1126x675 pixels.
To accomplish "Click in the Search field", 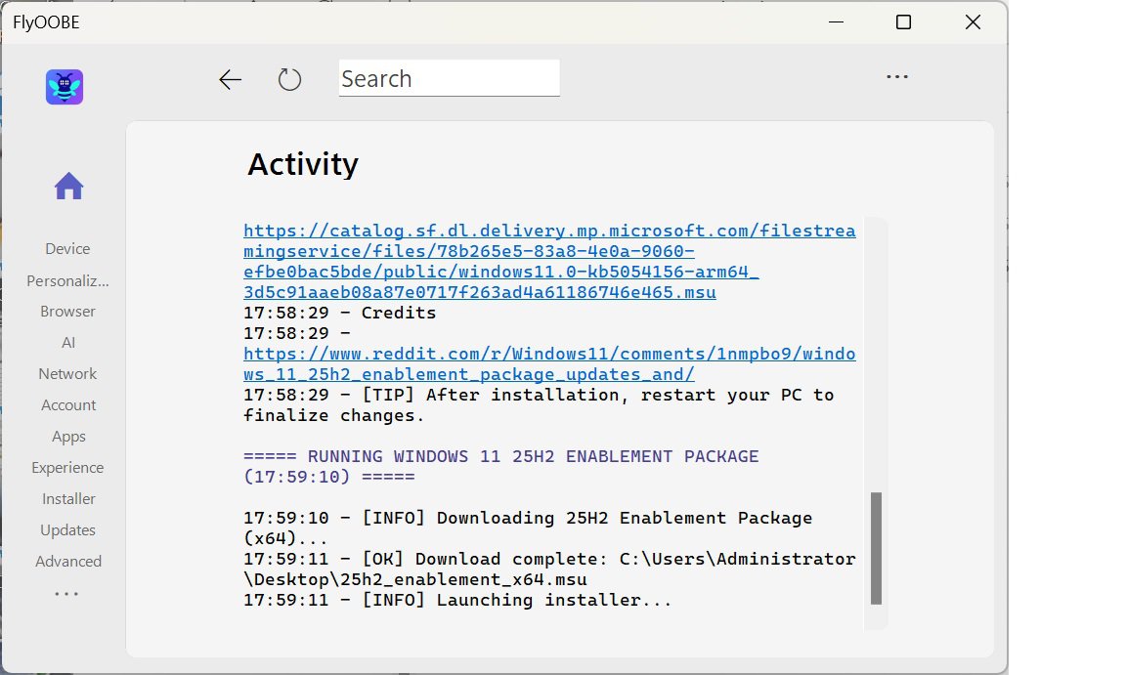I will point(449,79).
